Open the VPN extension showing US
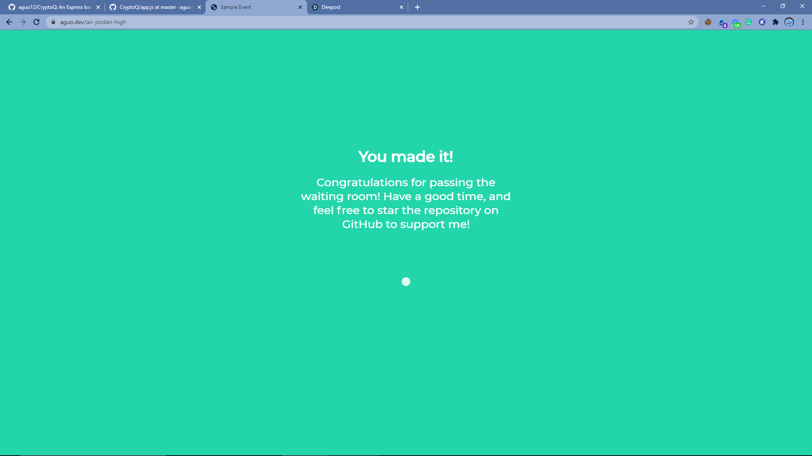The width and height of the screenshot is (812, 456). 735,22
